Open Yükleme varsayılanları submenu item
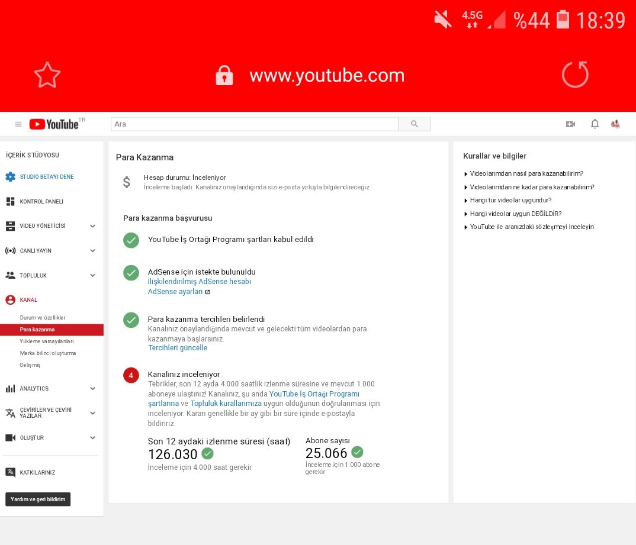This screenshot has height=545, width=636. [47, 341]
